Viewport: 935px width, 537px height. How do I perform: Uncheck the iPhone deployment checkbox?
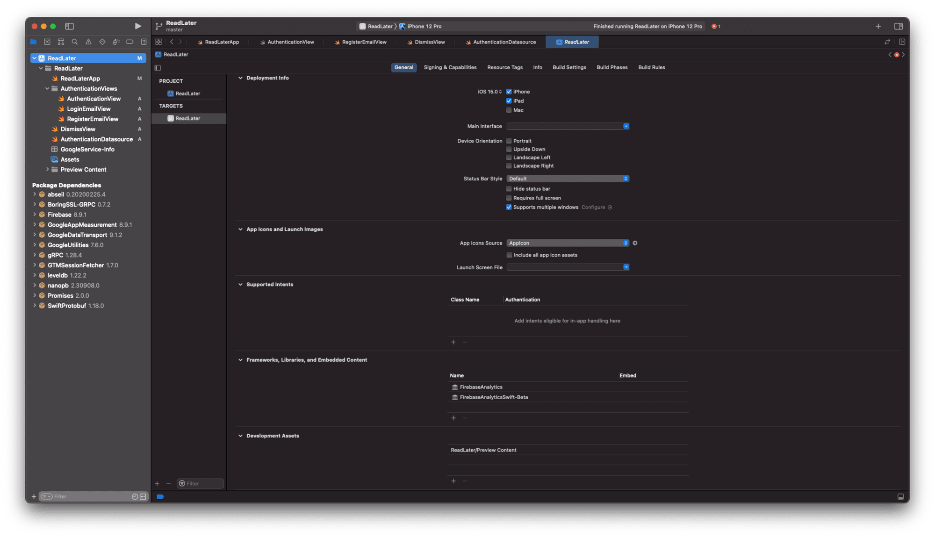(509, 92)
